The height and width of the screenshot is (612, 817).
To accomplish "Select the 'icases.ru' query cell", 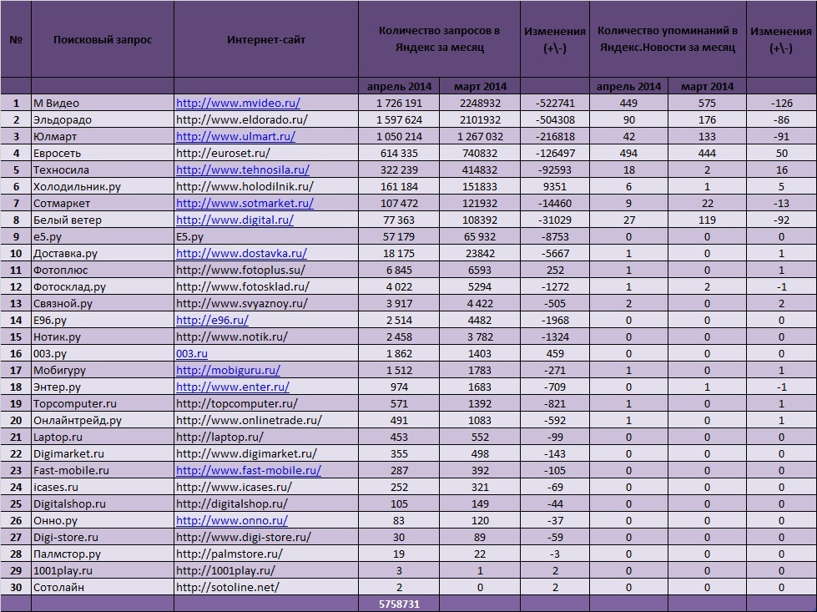I will pyautogui.click(x=103, y=487).
